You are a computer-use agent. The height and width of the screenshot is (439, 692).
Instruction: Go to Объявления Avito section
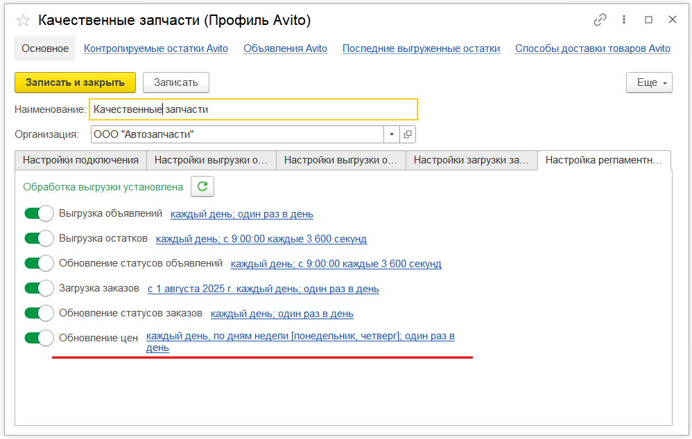[285, 48]
